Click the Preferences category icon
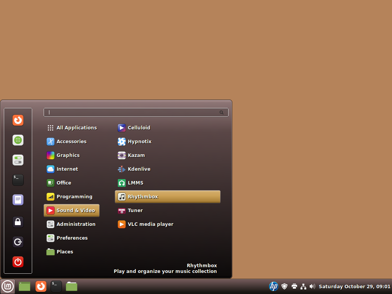The width and height of the screenshot is (392, 294). coord(51,238)
